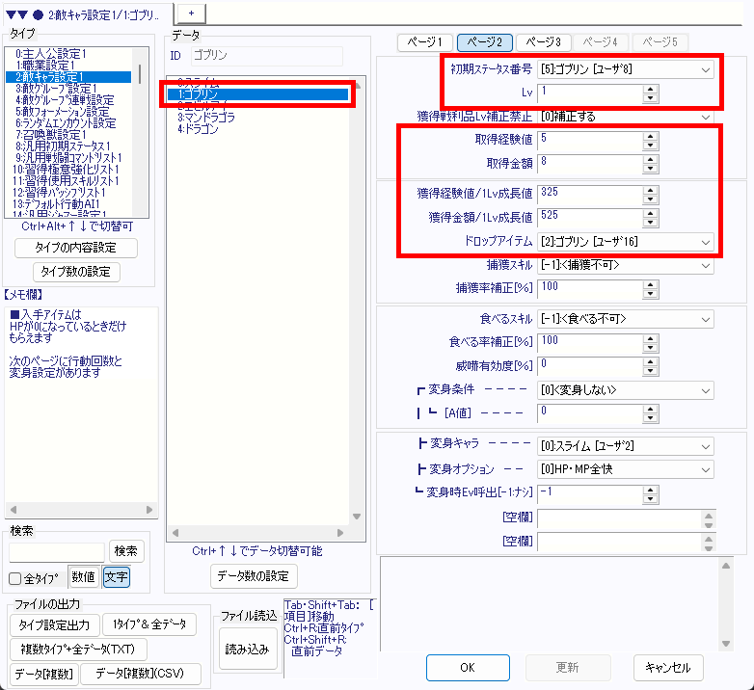The image size is (754, 690).
Task: Click the plus tab to add a window
Action: 191,11
